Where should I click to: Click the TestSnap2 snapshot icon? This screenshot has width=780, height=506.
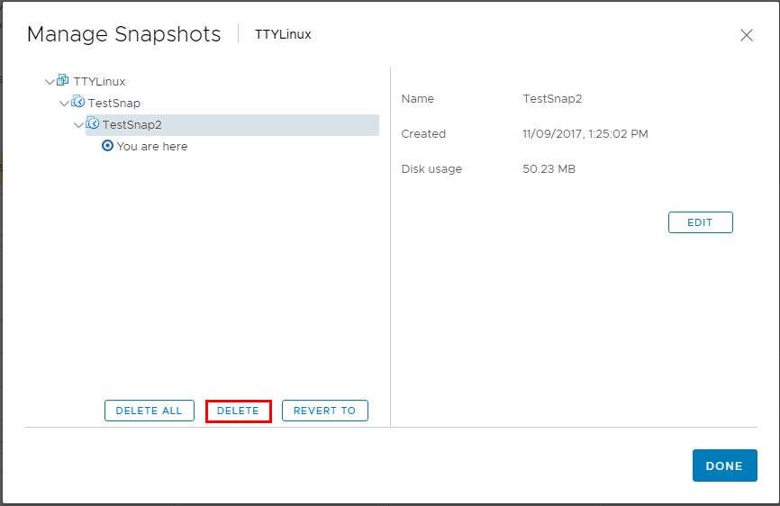coord(93,124)
